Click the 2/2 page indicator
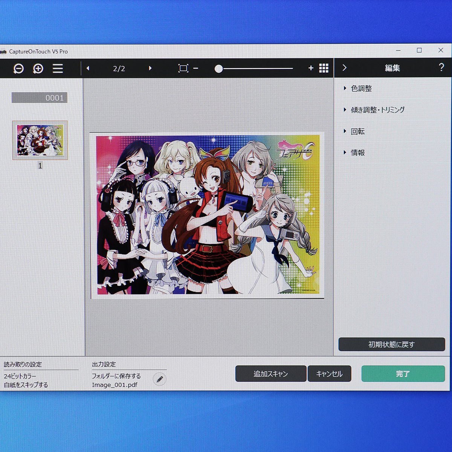 coord(119,69)
